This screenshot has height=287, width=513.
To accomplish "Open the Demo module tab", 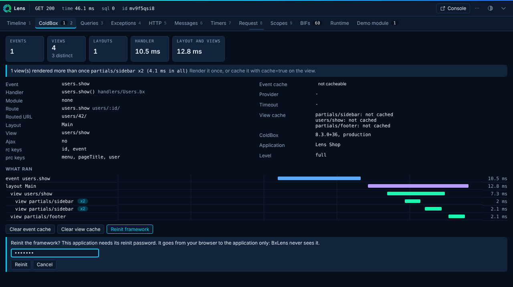I will coord(377,23).
